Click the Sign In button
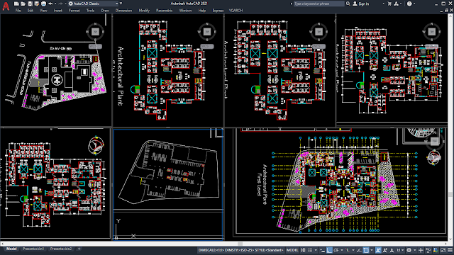This screenshot has width=454, height=255. (361, 4)
